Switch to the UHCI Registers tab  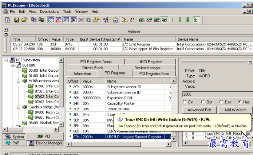[x=150, y=62]
